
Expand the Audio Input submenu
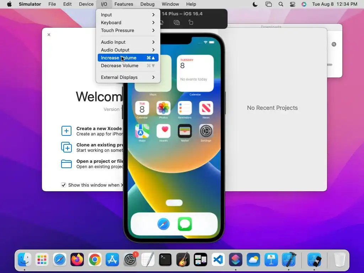point(128,42)
